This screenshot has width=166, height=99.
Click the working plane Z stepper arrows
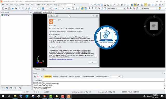point(122,77)
